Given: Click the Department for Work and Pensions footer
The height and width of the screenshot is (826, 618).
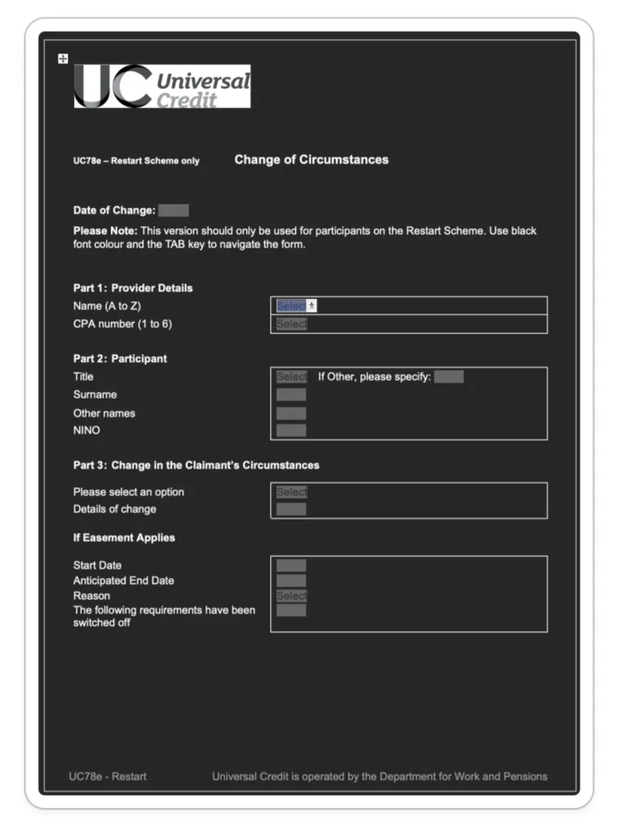Looking at the screenshot, I should (x=380, y=777).
